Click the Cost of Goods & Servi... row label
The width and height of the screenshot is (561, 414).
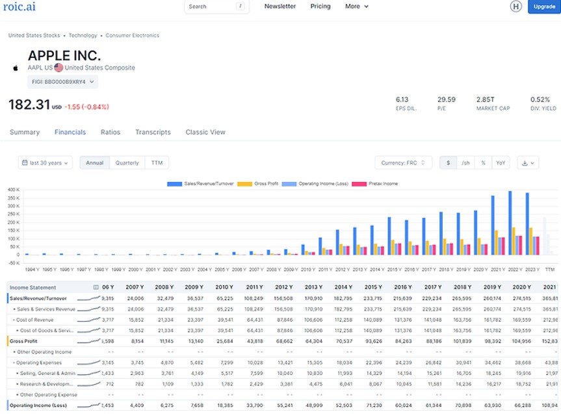(47, 330)
